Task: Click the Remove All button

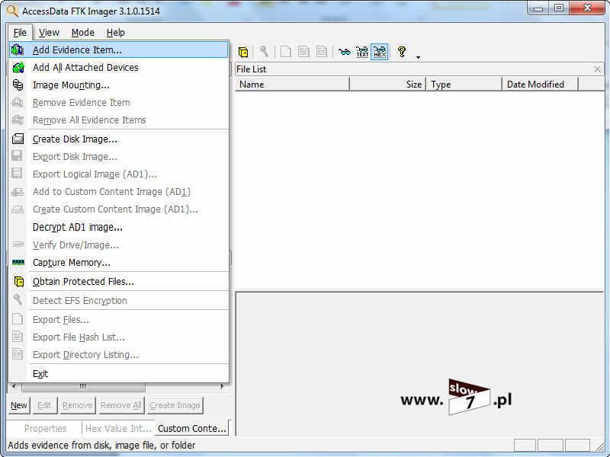Action: point(121,405)
